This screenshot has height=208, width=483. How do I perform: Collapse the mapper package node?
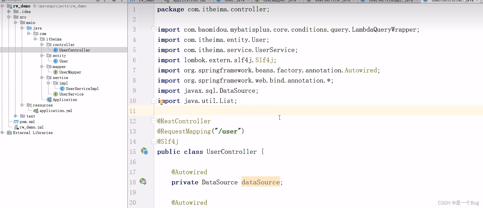pos(42,66)
